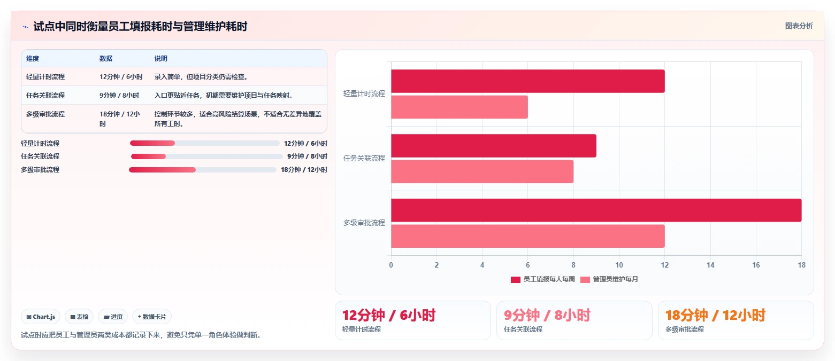
Task: Click the 任务关联流程 y-axis label on the chart
Action: [x=364, y=158]
